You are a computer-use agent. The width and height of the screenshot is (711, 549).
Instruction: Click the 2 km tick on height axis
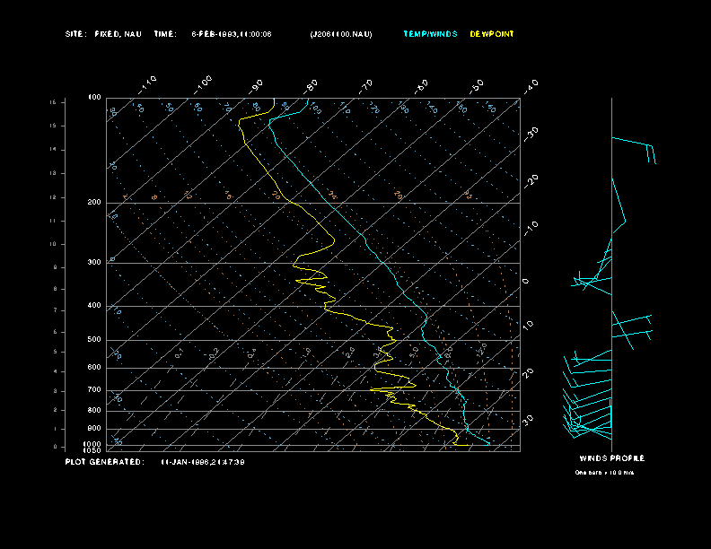(56, 410)
